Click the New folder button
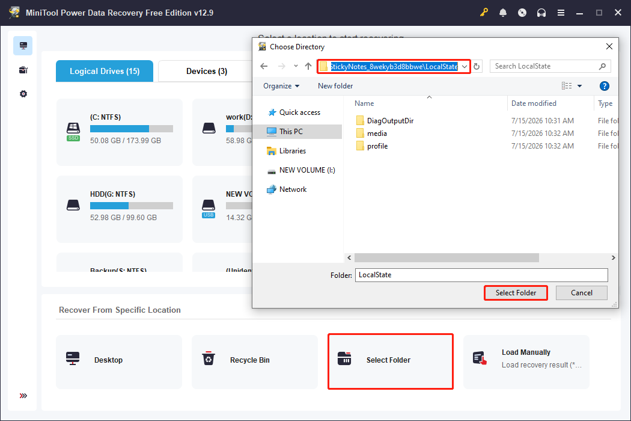 pyautogui.click(x=335, y=86)
